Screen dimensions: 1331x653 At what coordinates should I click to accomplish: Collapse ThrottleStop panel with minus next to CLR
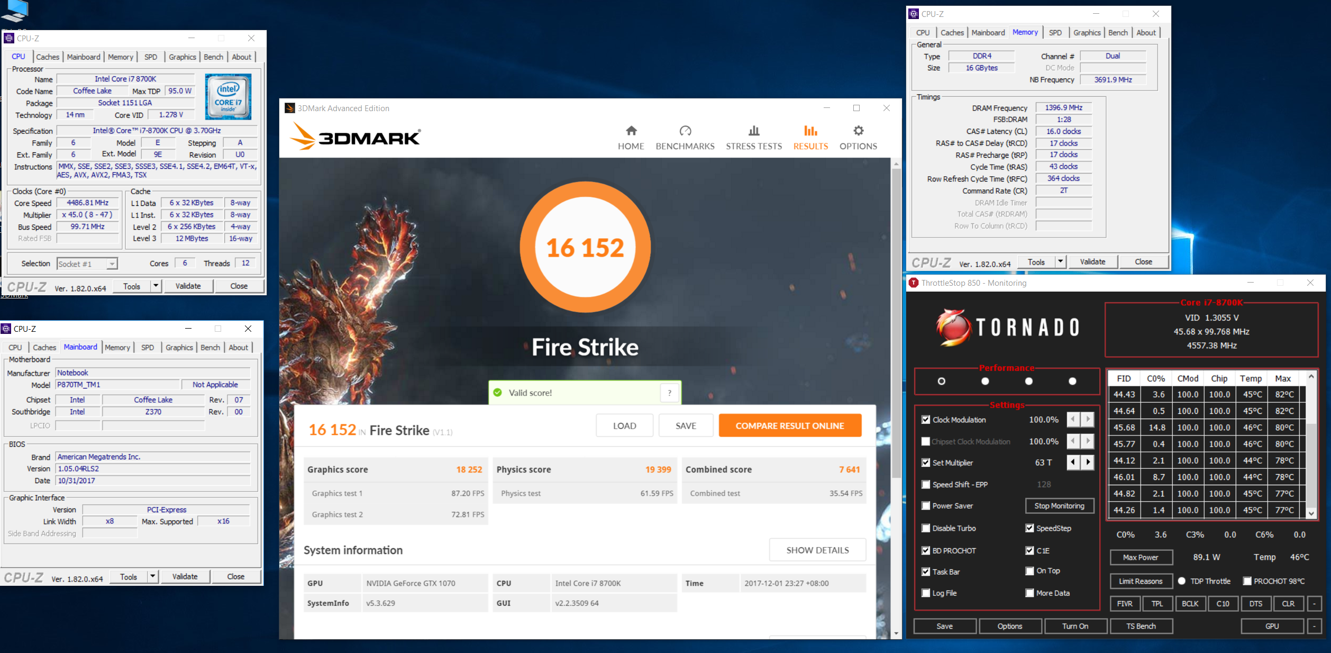point(1314,603)
